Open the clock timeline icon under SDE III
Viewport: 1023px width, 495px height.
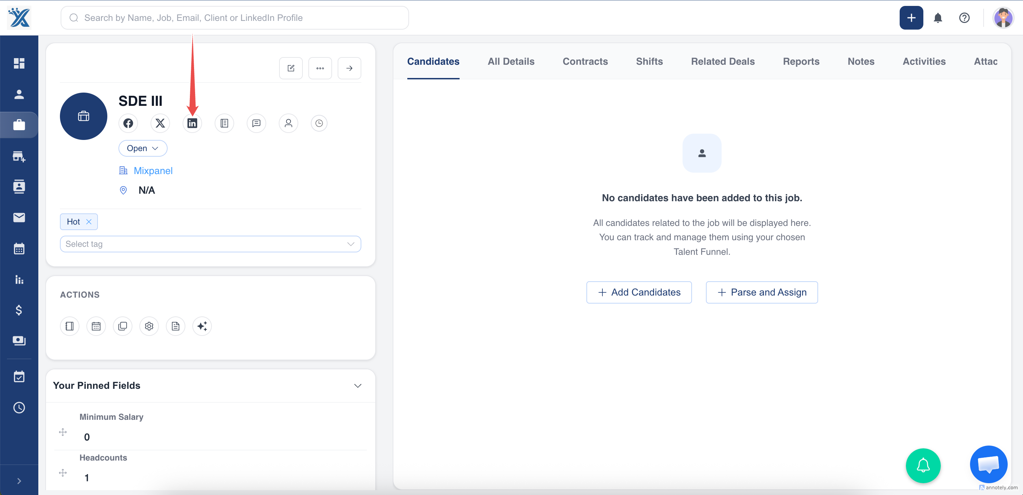tap(319, 123)
